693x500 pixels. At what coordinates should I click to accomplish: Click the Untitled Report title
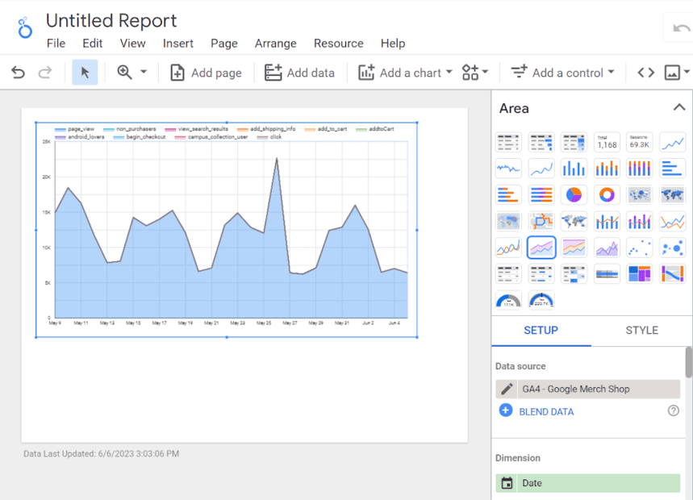111,21
